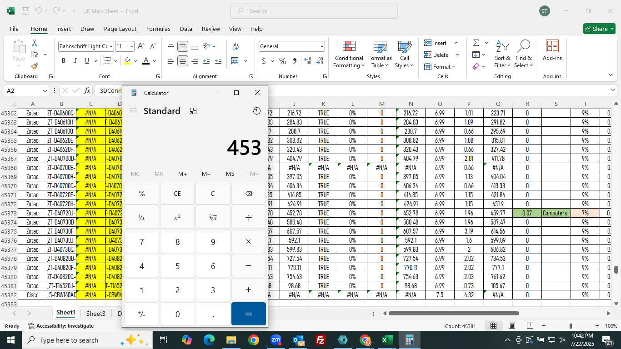Click Accessibility: Investigate in status bar
The image size is (621, 349).
[x=61, y=326]
